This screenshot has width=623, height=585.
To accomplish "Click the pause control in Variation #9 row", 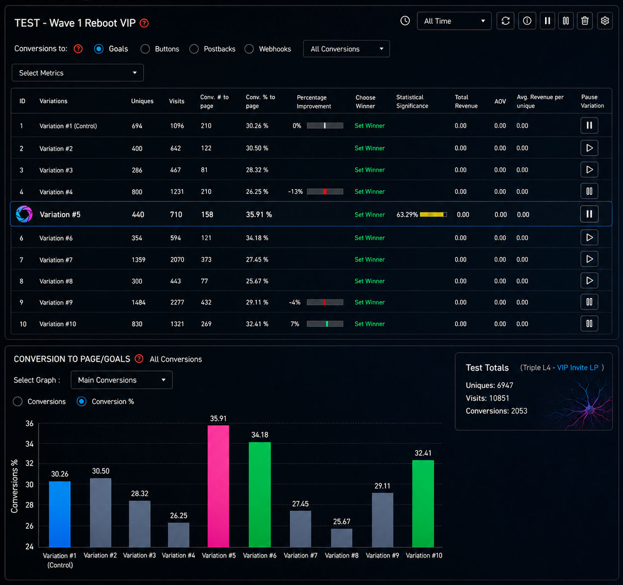I will [589, 302].
